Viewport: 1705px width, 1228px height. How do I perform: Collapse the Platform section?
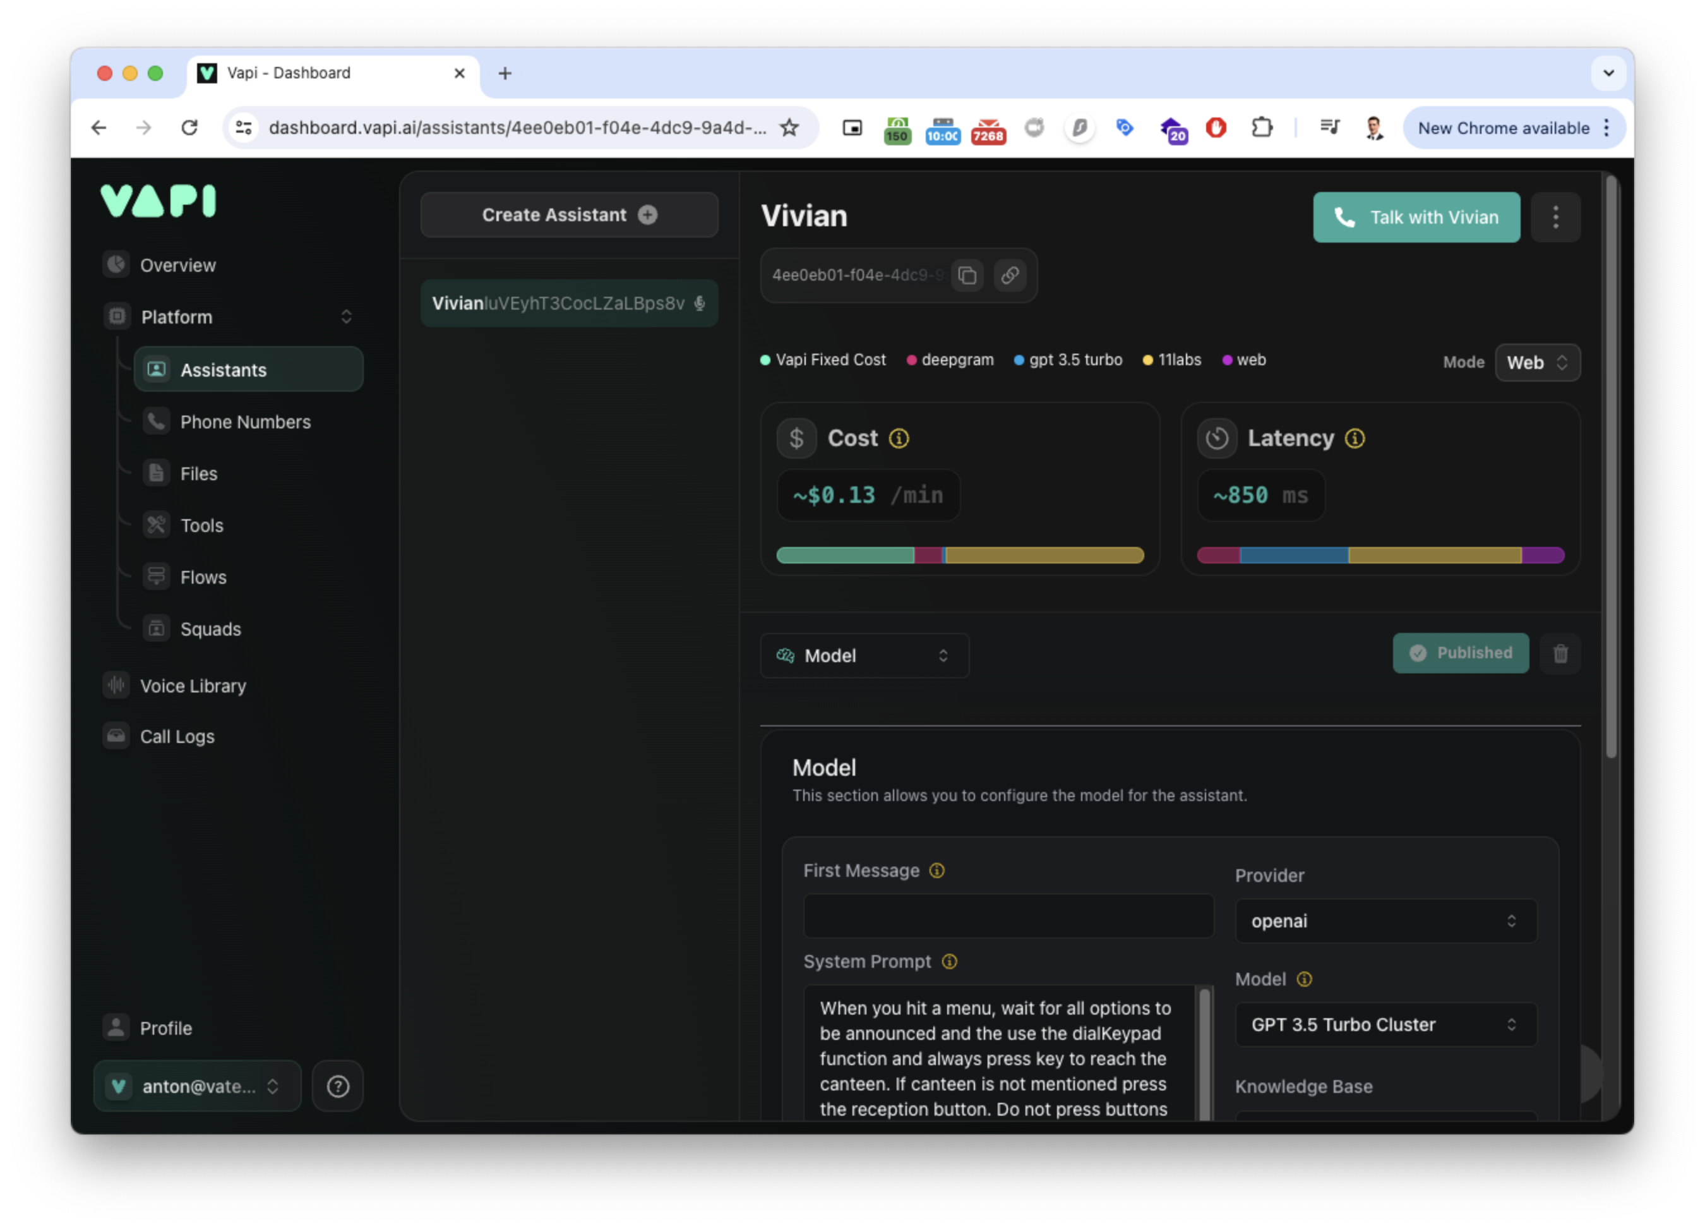(x=346, y=316)
